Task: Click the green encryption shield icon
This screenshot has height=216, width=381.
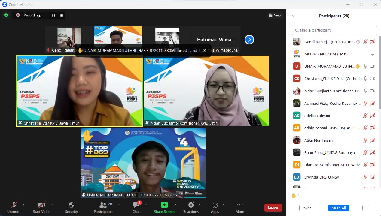Action: pos(6,15)
